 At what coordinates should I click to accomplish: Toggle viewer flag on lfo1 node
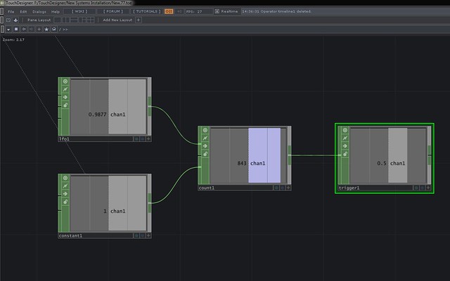pyautogui.click(x=65, y=81)
